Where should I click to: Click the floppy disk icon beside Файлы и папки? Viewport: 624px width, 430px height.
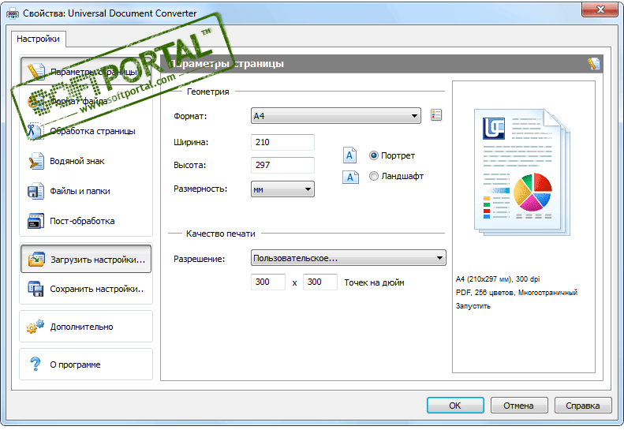click(x=35, y=191)
